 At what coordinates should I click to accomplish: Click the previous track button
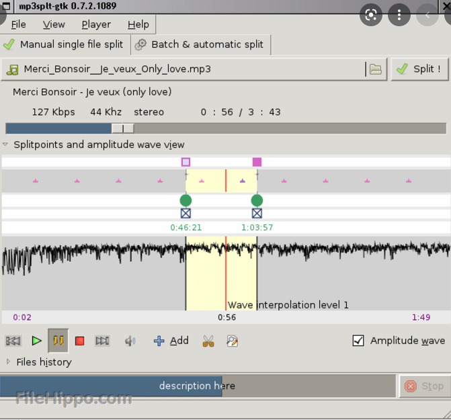[x=13, y=341]
